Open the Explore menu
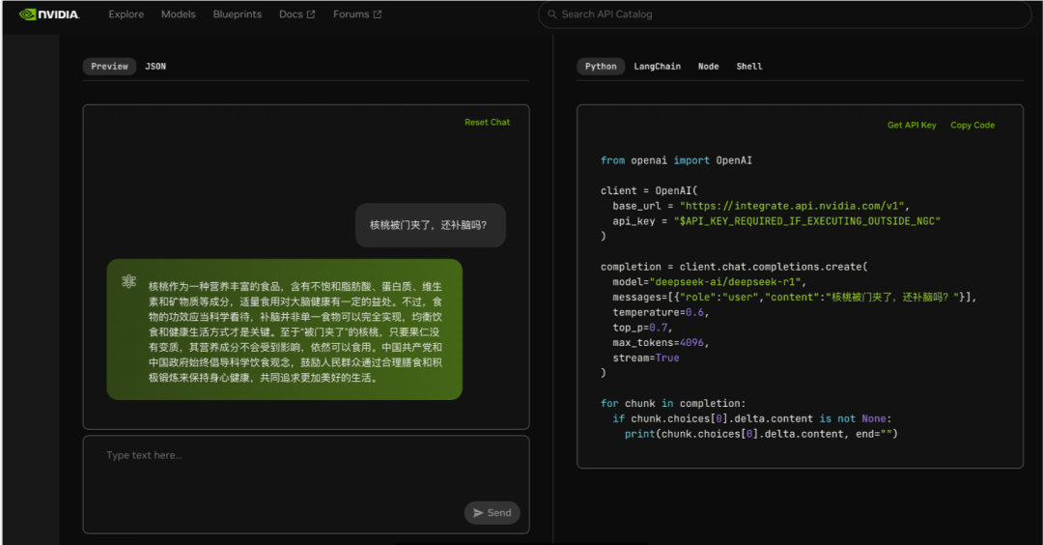This screenshot has width=1043, height=545. point(127,14)
